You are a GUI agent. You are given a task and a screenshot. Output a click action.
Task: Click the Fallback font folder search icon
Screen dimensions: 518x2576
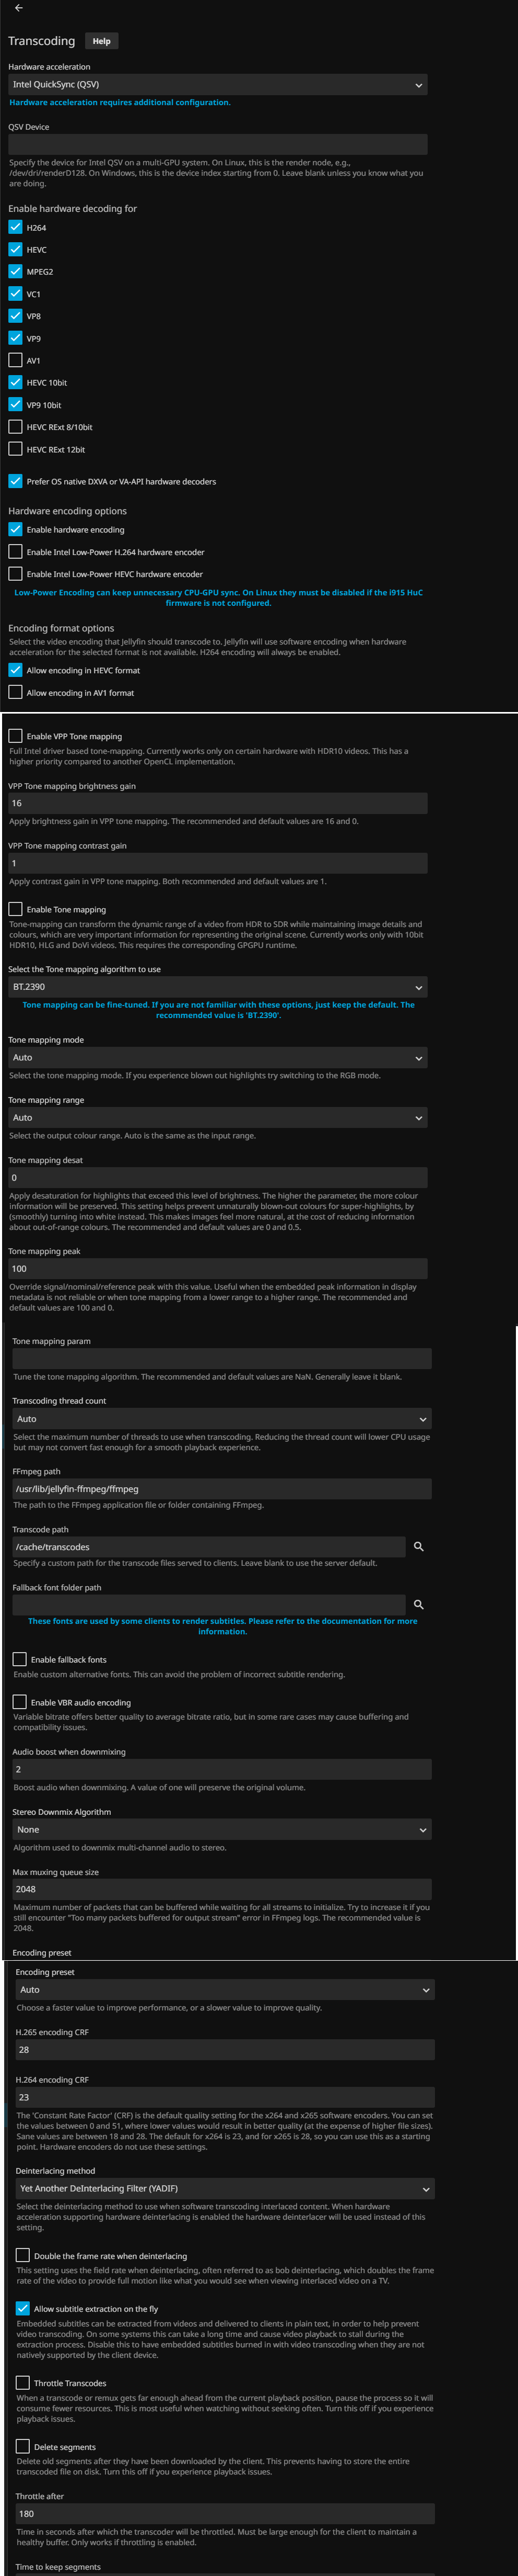click(x=418, y=1604)
